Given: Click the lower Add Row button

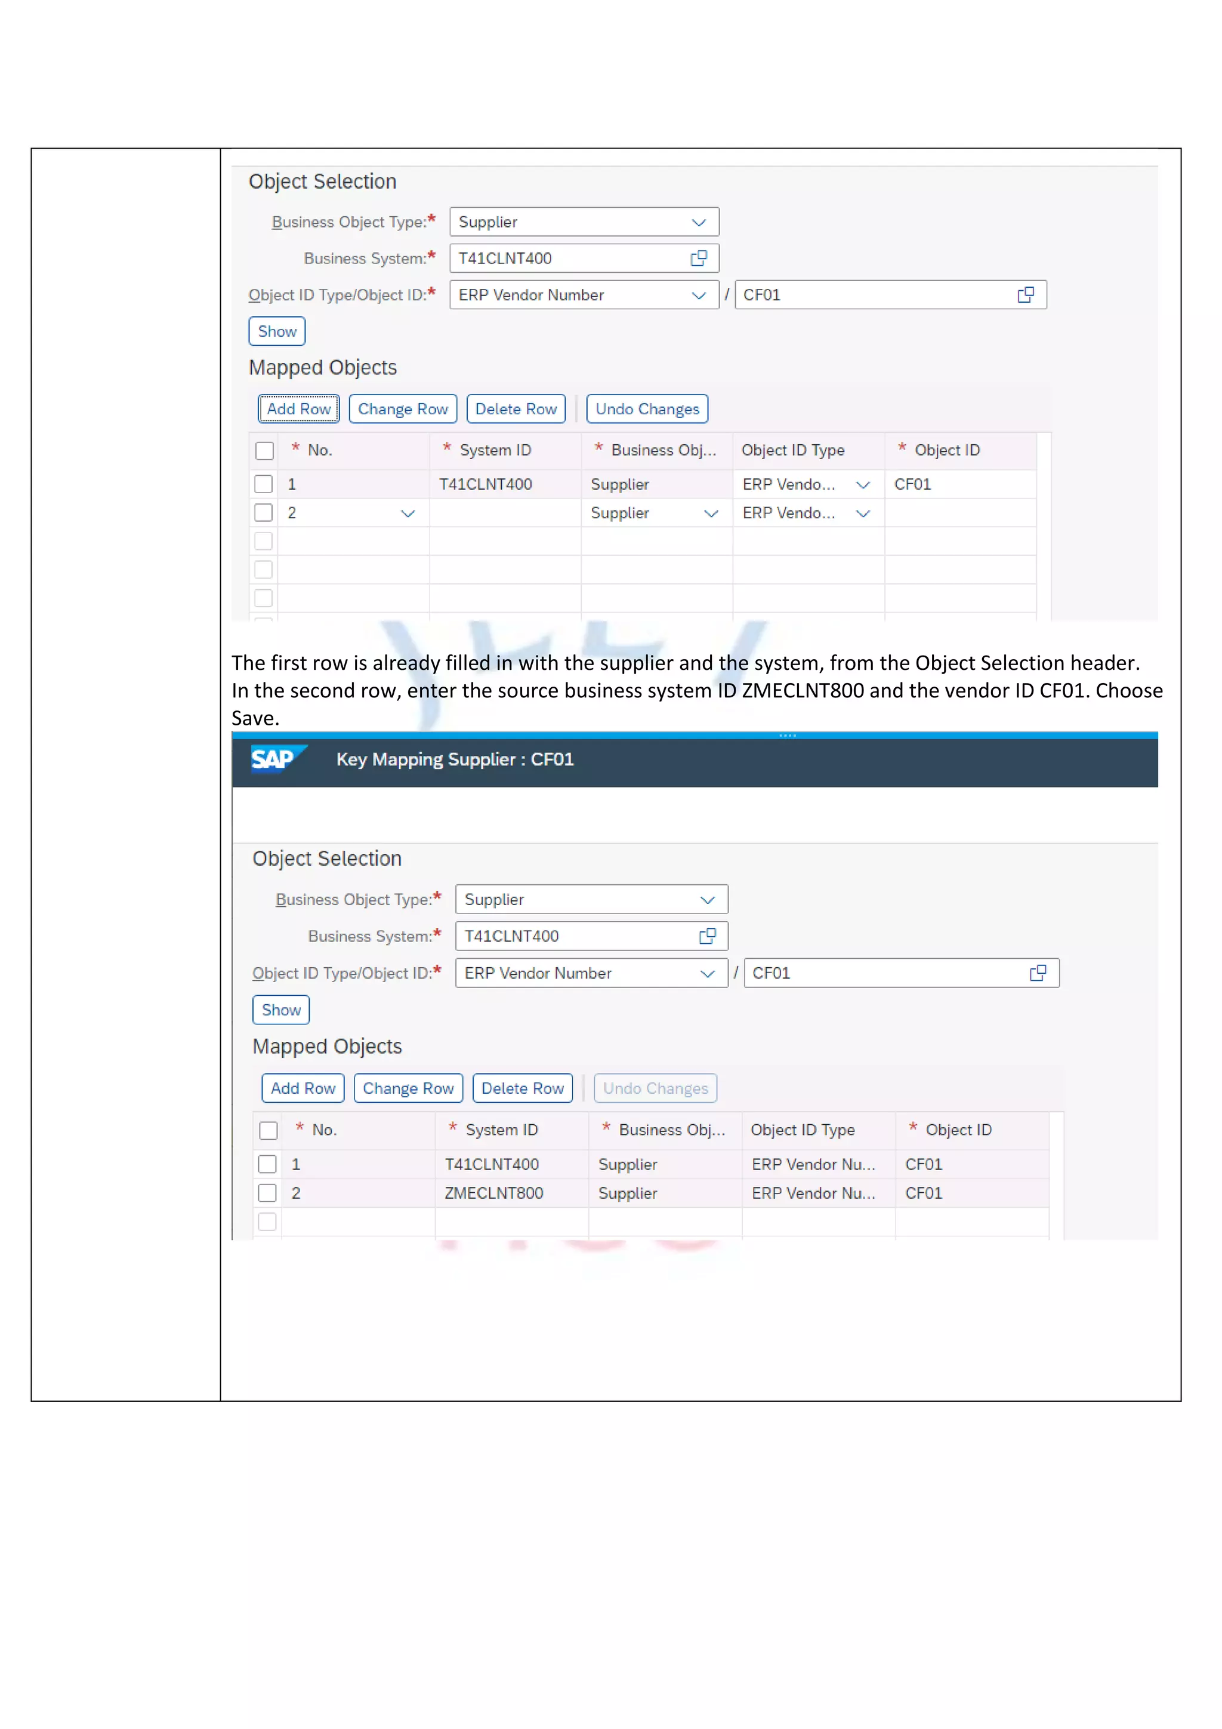Looking at the screenshot, I should (303, 1088).
